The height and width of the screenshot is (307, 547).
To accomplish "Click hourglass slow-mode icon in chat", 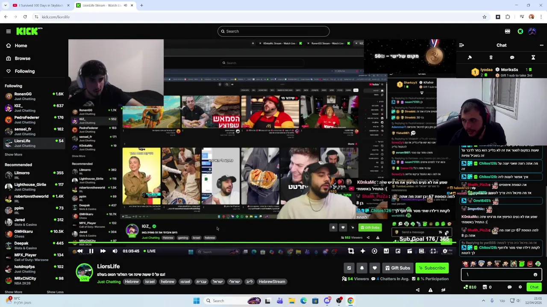I will tap(533, 58).
